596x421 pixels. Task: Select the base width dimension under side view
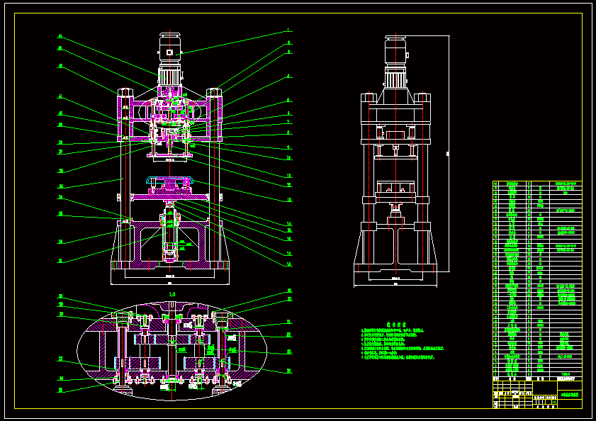pos(395,284)
